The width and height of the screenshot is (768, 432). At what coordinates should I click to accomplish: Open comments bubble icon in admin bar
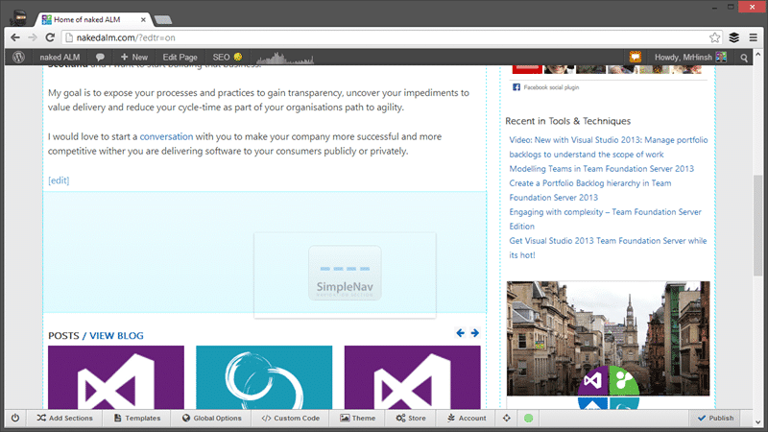click(100, 58)
